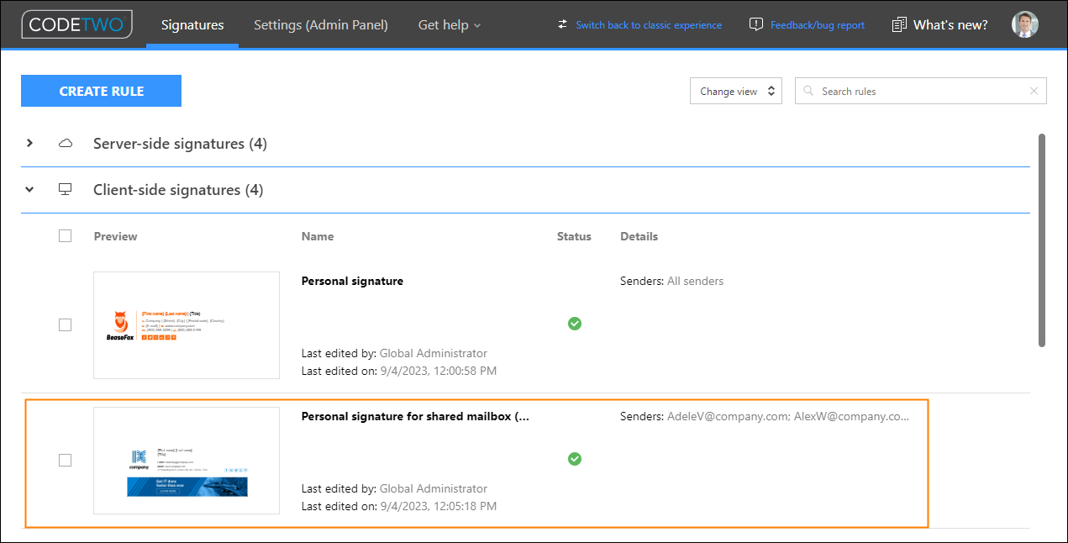Screen dimensions: 1068x543
Task: Click the cloud icon beside Server-side signatures
Action: 66,143
